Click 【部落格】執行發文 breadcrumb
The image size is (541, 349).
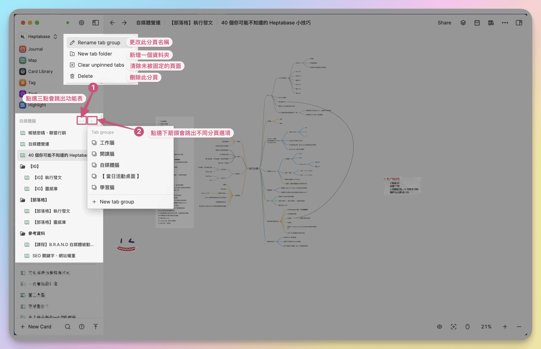192,23
